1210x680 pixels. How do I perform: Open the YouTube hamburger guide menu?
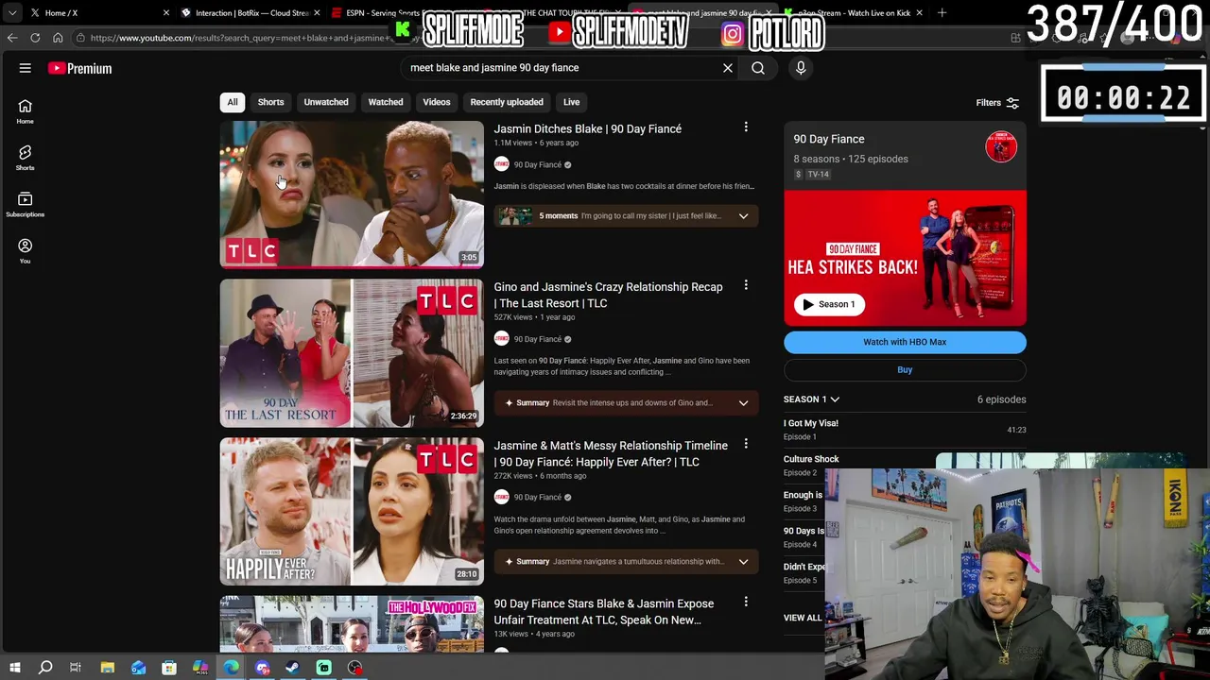[x=26, y=68]
